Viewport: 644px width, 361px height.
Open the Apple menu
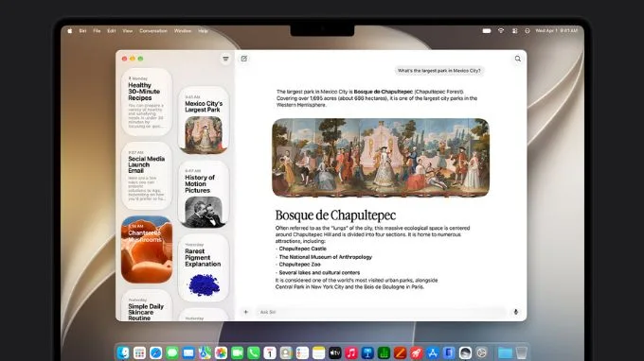click(x=70, y=31)
